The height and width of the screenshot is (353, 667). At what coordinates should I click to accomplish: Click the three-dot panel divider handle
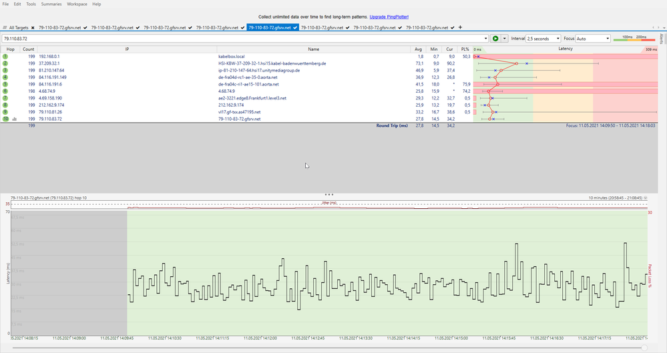(x=328, y=194)
